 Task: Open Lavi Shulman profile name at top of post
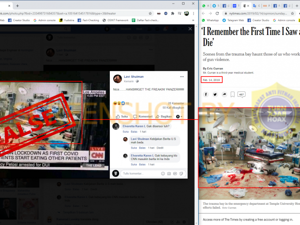pyautogui.click(x=134, y=76)
